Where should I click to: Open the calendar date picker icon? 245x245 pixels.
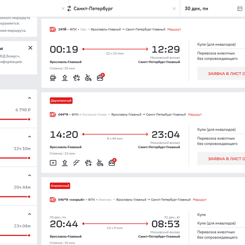point(240,9)
